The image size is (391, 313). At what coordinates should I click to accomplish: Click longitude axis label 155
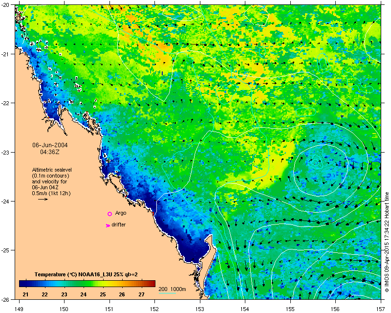[290, 309]
